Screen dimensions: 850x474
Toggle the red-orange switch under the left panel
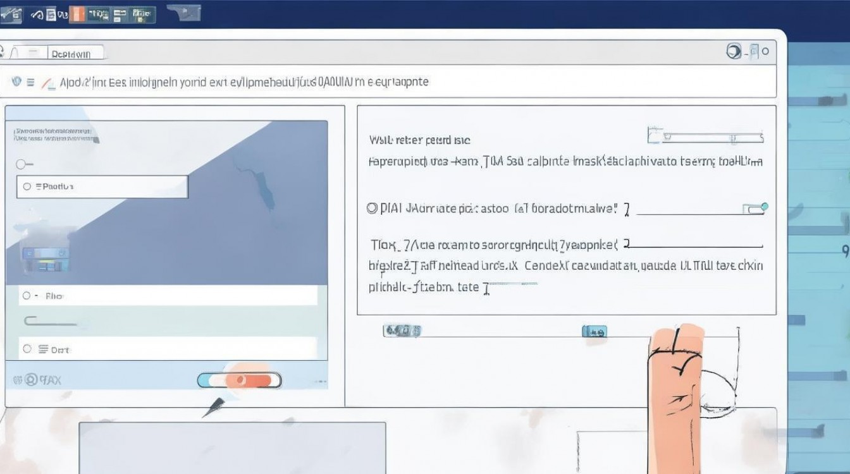click(x=239, y=380)
